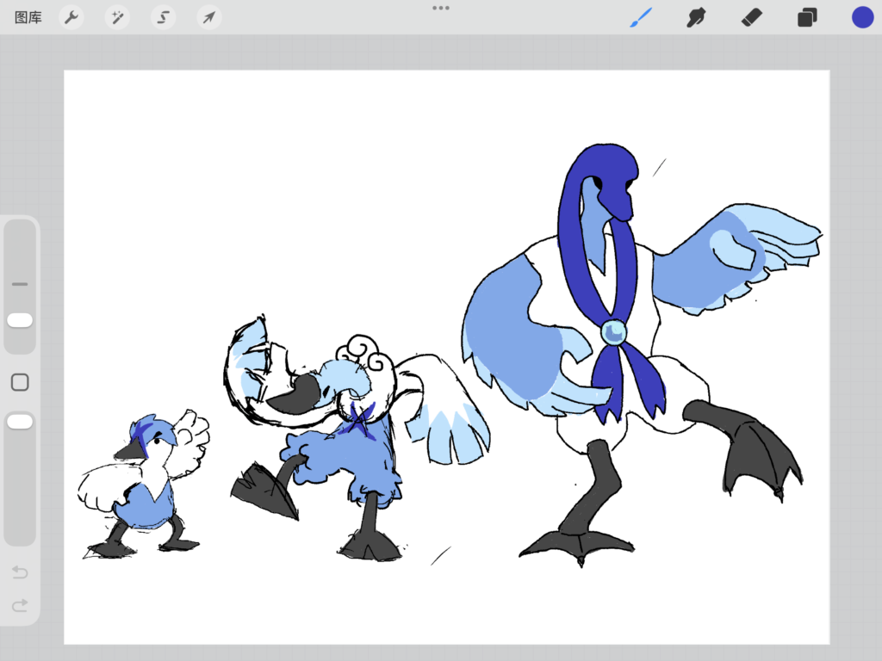Redo the undone stroke
This screenshot has width=882, height=661.
coord(19,605)
